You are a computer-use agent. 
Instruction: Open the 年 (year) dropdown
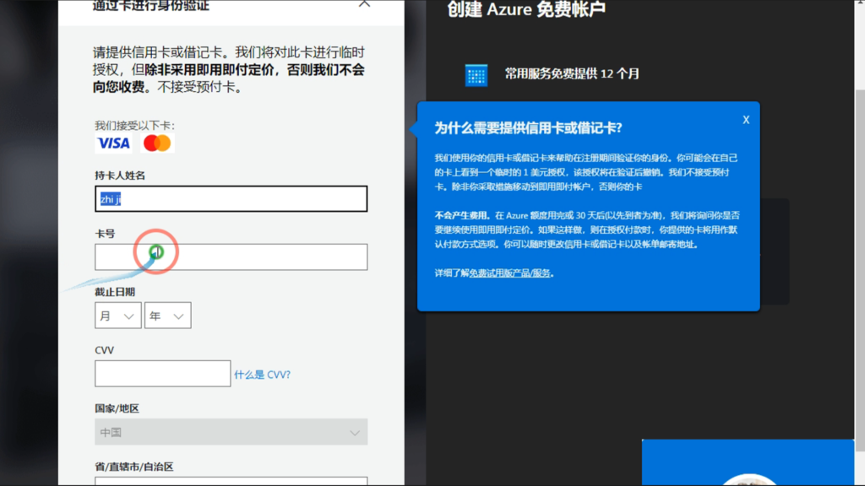167,315
